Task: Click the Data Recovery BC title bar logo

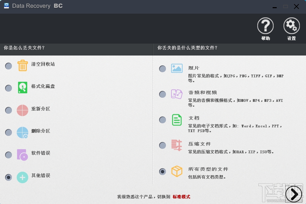Action: tap(6, 6)
